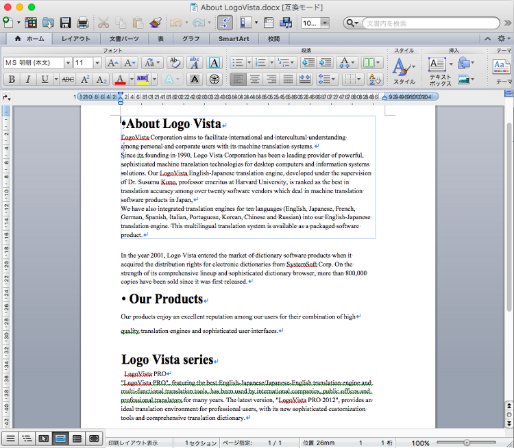Screen dimensions: 514x448
Task: Open the font name dropdown
Action: 68,62
